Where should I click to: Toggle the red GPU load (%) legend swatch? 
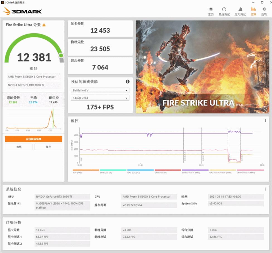pos(168,170)
